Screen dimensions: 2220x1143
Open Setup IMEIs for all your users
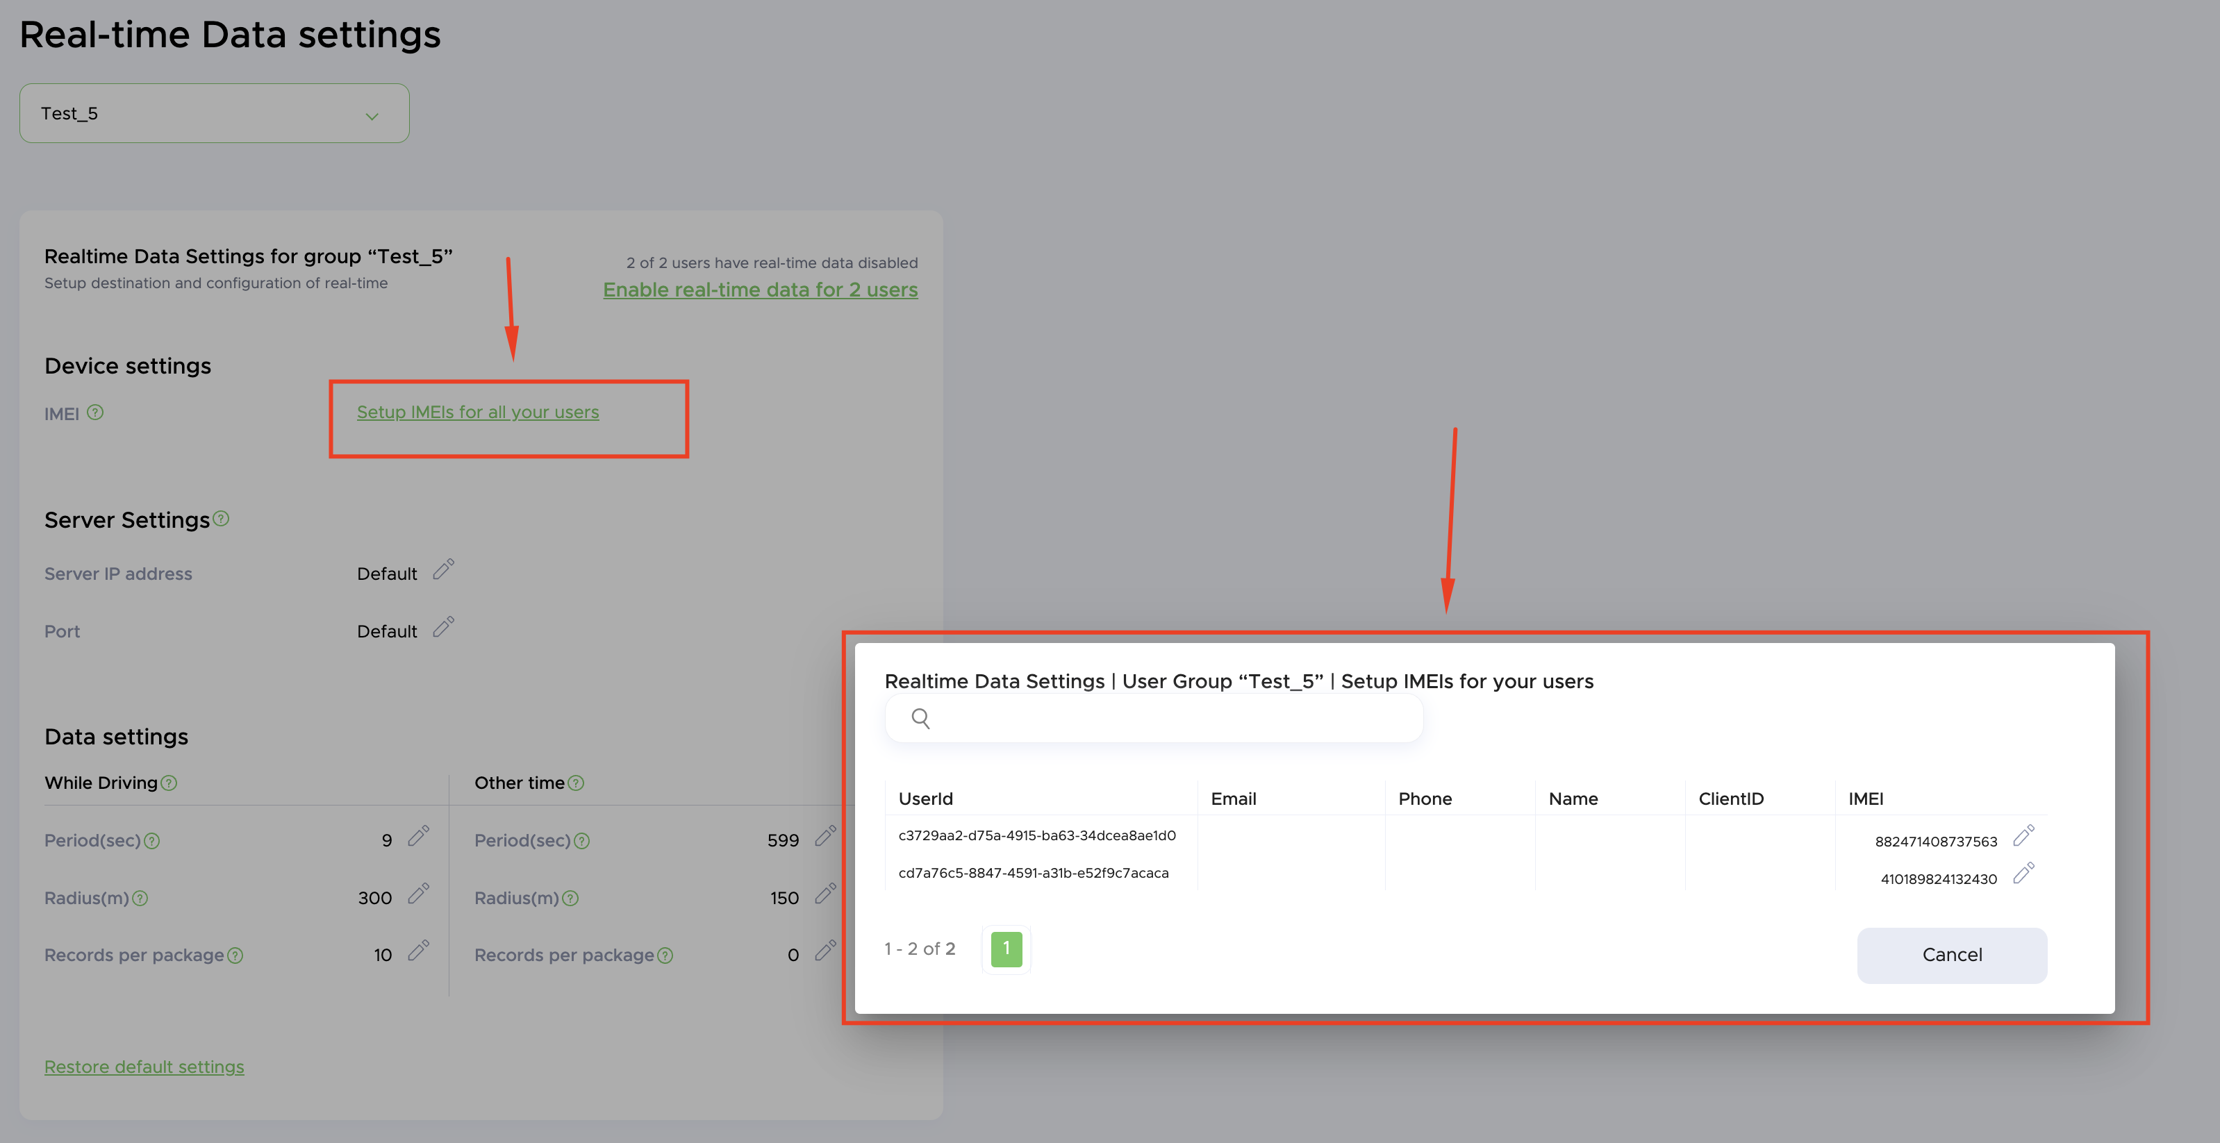point(477,412)
